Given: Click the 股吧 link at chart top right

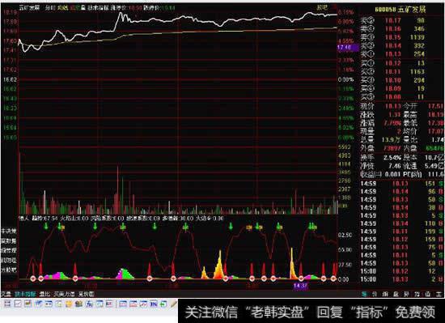Looking at the screenshot, I should pos(322,7).
